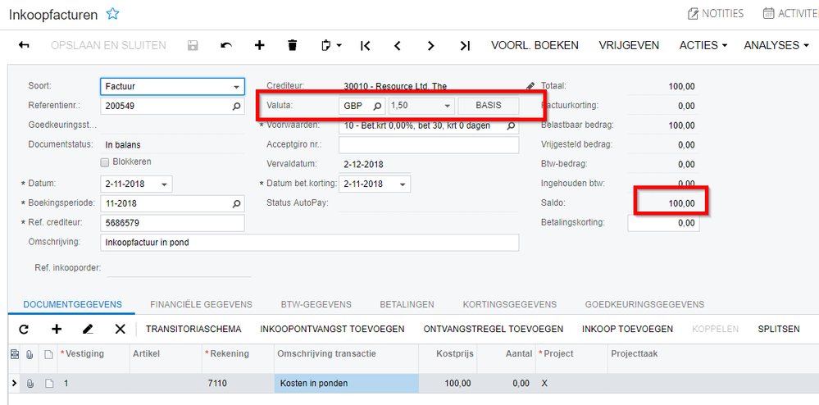Refresh the document lines grid
The image size is (819, 405).
(24, 330)
